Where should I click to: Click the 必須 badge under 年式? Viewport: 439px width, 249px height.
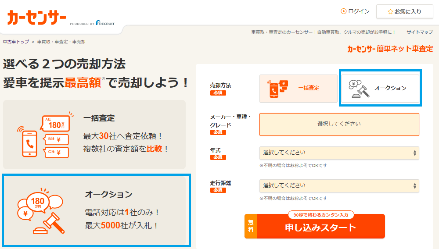218,157
